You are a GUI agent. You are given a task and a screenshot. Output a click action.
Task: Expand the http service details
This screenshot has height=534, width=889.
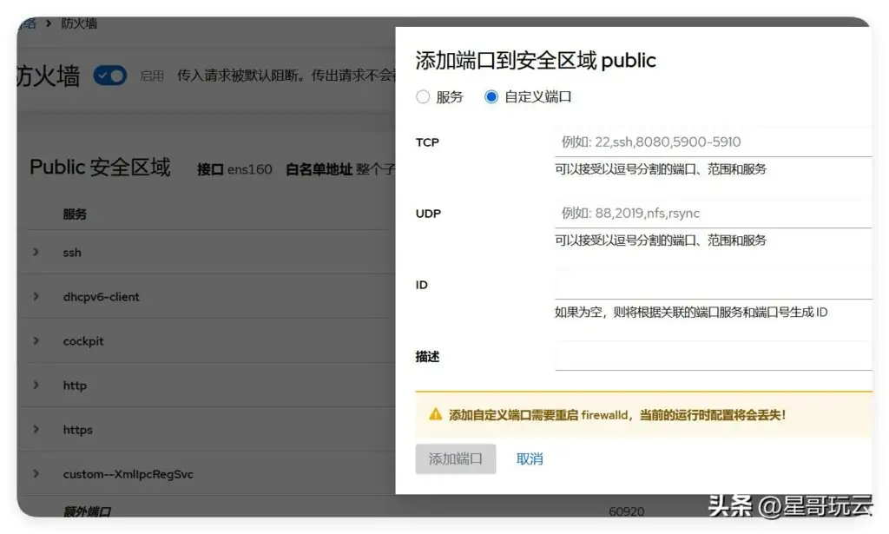tap(35, 385)
